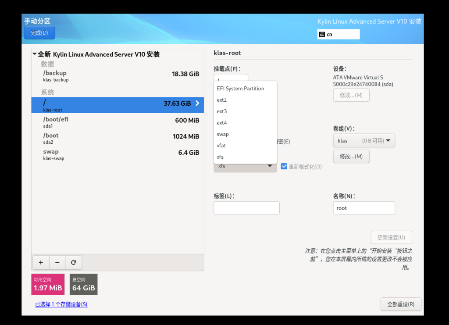Click the 可用空间 1.97 MiB indicator
This screenshot has width=449, height=325.
[48, 284]
